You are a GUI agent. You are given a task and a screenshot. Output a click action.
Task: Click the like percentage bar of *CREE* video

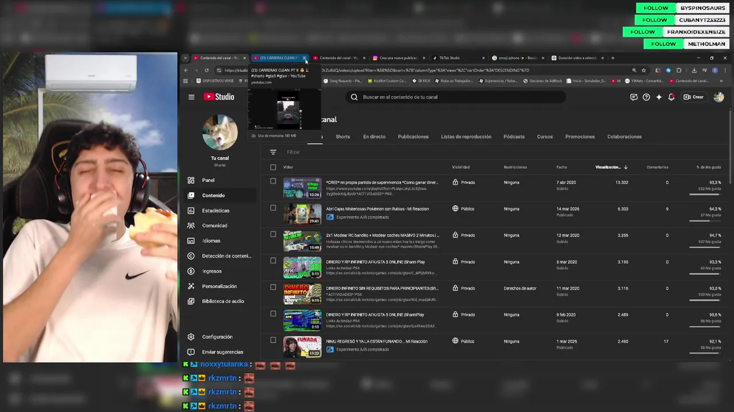tap(704, 194)
